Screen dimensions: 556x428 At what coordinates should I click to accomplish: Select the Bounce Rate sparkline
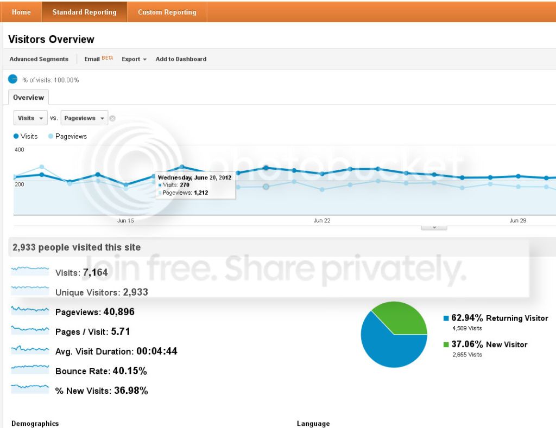coord(30,368)
